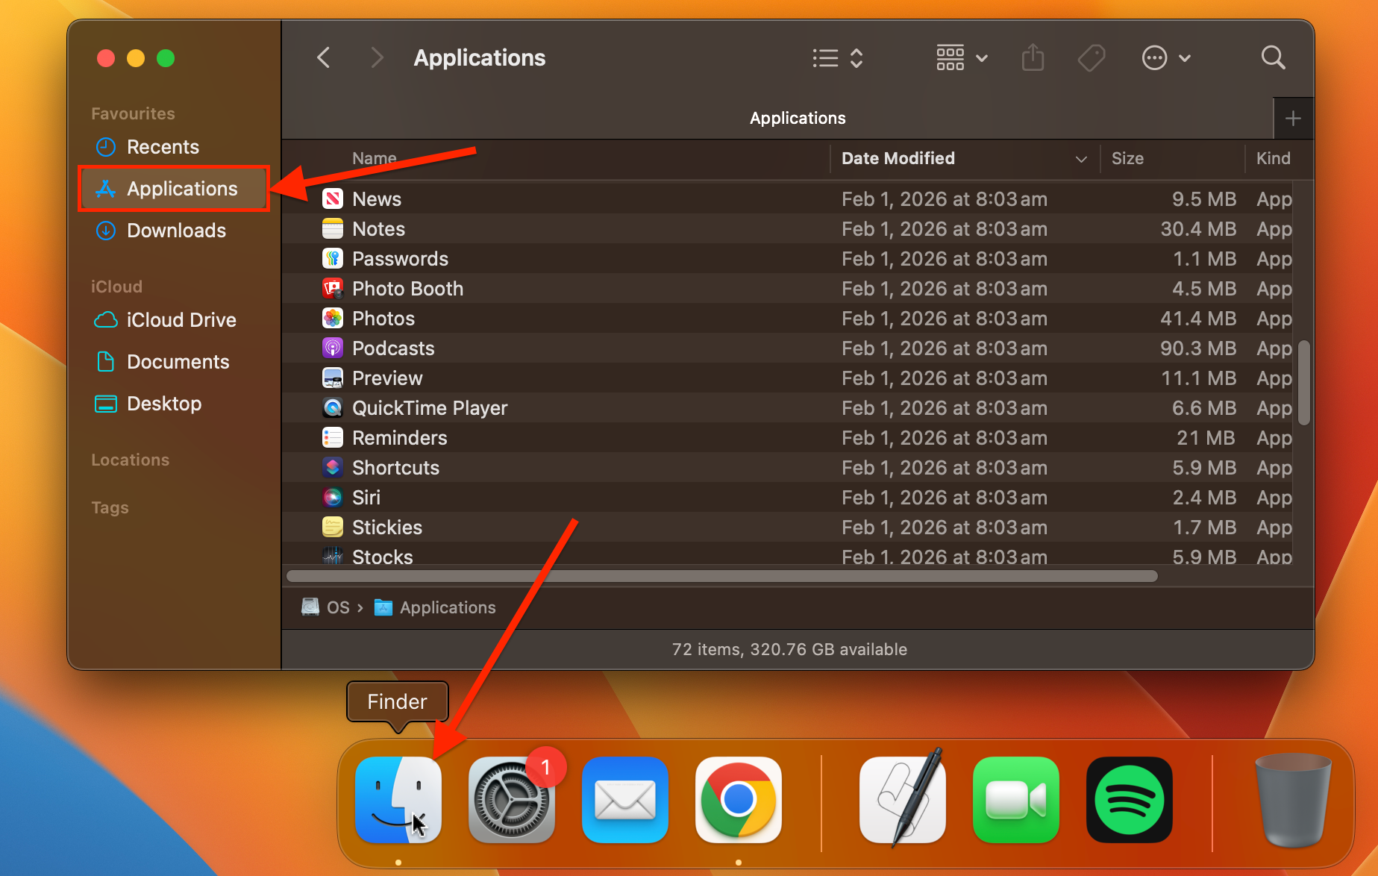Viewport: 1378px width, 876px height.
Task: Select the Photo Booth app icon
Action: 333,288
